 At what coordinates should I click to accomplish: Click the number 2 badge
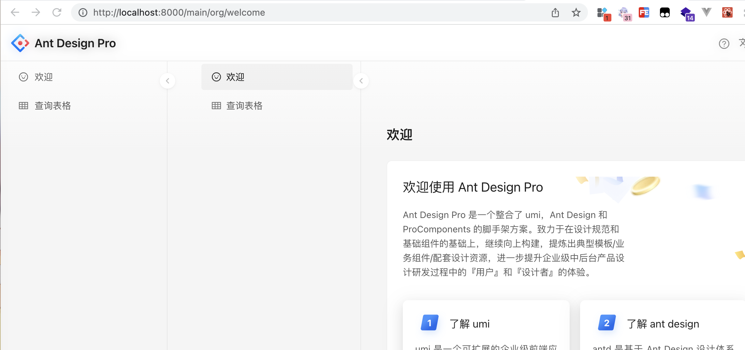point(607,323)
